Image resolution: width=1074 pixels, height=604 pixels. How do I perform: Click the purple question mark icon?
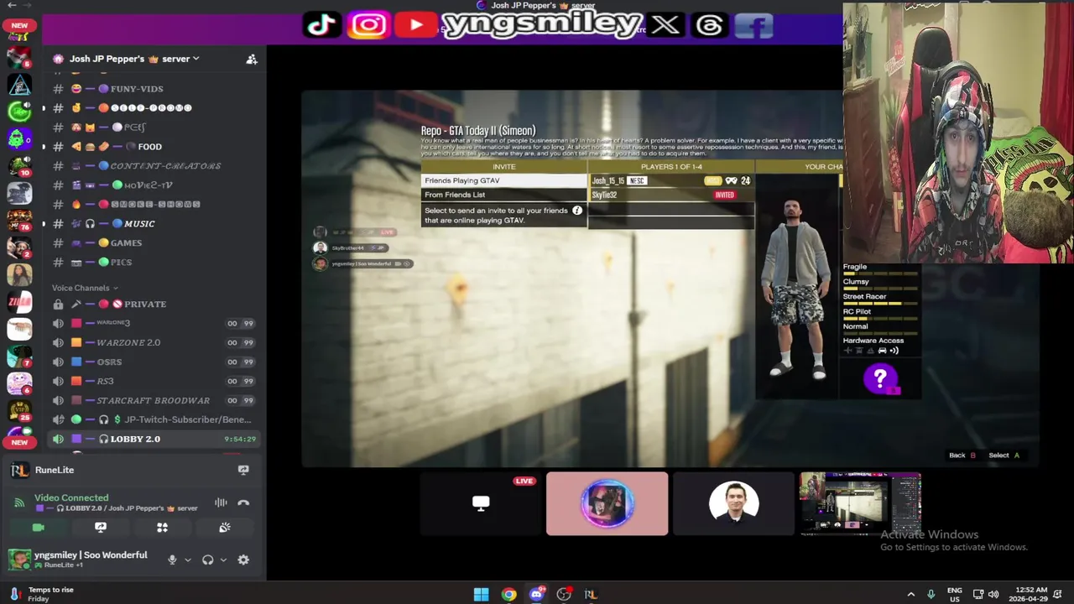[x=880, y=380]
